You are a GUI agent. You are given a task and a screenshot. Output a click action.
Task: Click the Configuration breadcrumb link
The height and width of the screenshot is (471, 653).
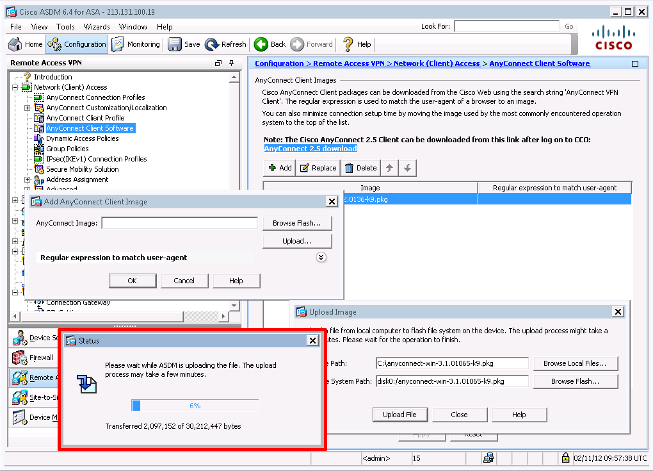[279, 63]
